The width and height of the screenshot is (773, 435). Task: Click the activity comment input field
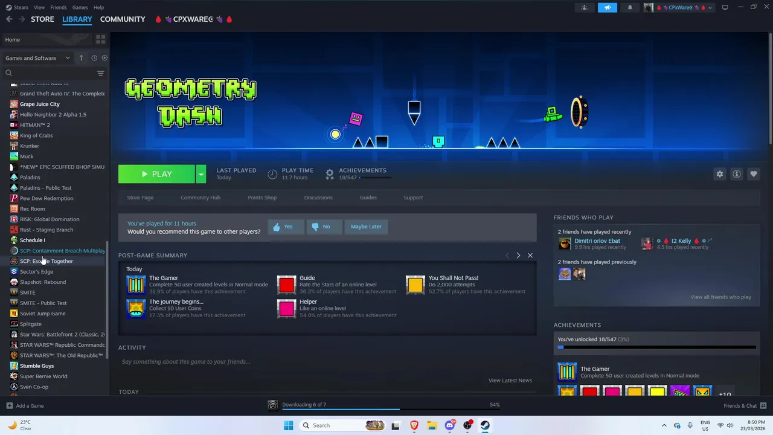point(327,362)
